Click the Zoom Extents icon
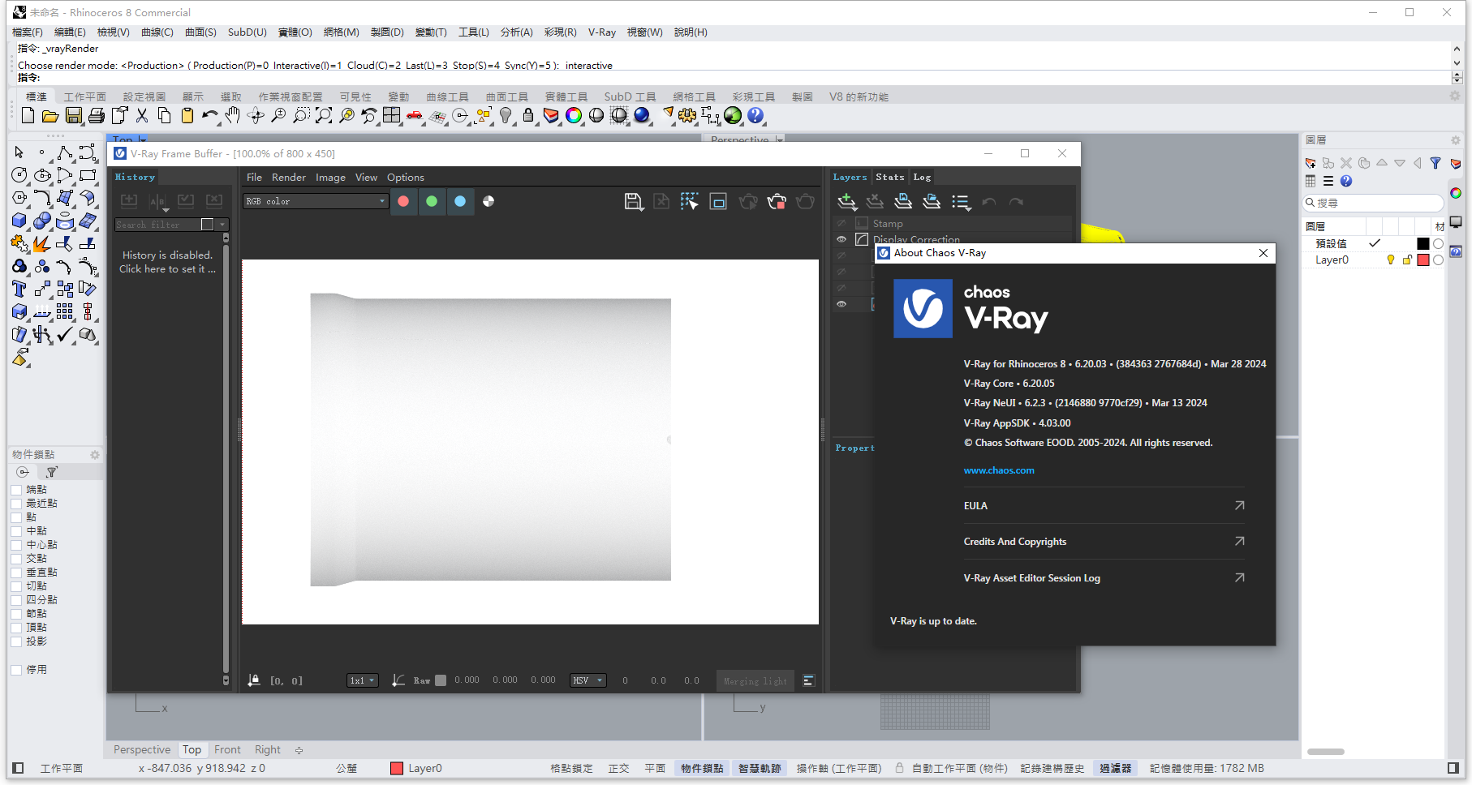The width and height of the screenshot is (1472, 785). coord(324,116)
